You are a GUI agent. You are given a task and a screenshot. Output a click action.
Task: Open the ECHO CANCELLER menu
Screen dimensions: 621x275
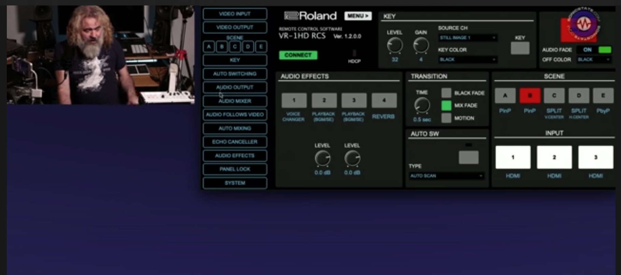[x=235, y=142]
